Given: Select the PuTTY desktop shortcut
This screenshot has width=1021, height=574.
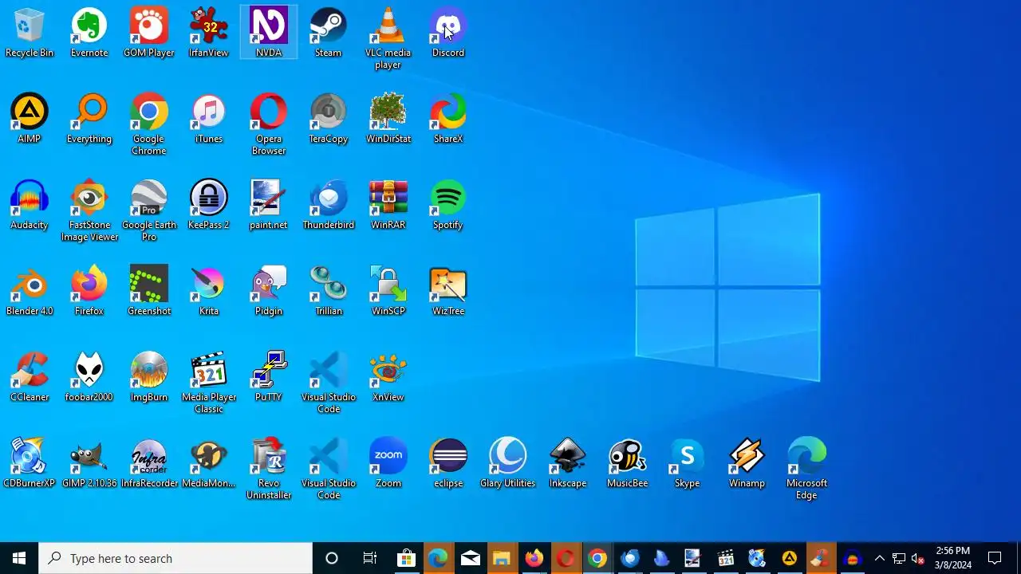Looking at the screenshot, I should tap(269, 377).
